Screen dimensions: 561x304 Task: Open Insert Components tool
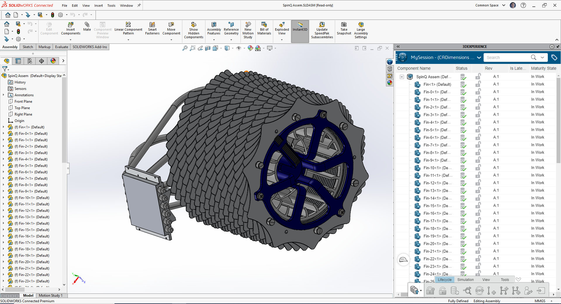pos(70,25)
